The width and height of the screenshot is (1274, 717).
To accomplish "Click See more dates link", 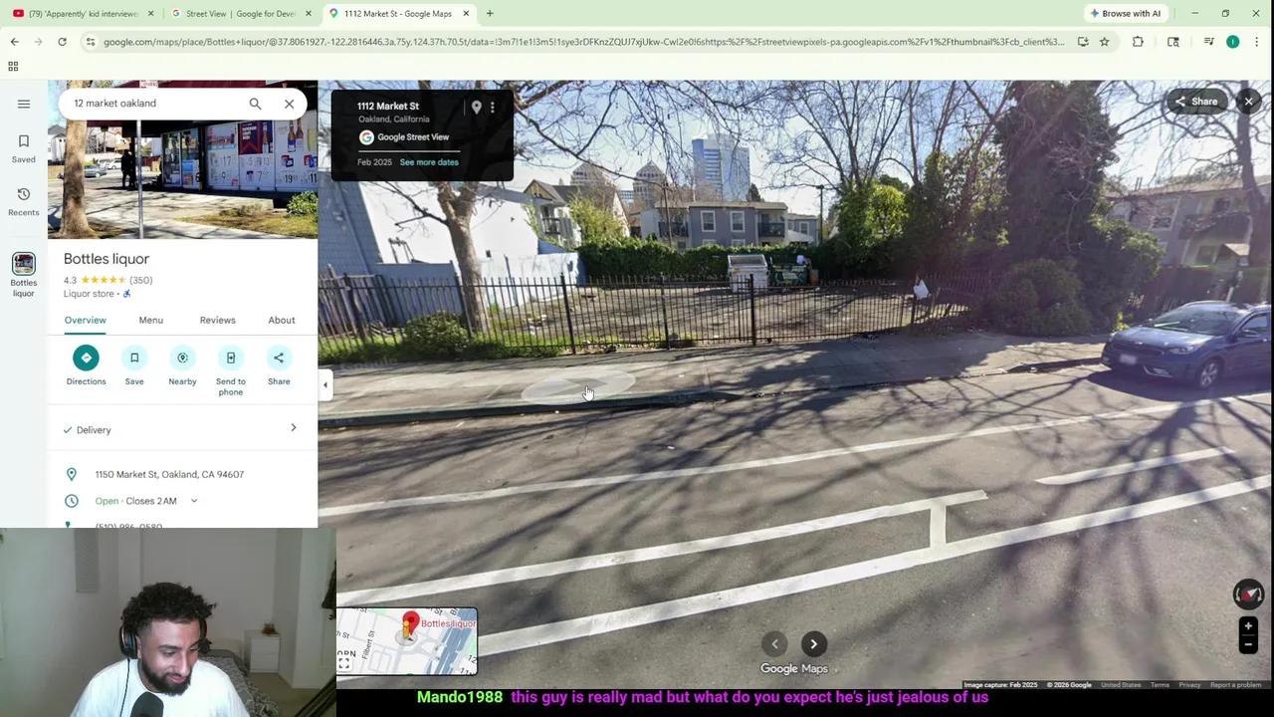I will 429,162.
